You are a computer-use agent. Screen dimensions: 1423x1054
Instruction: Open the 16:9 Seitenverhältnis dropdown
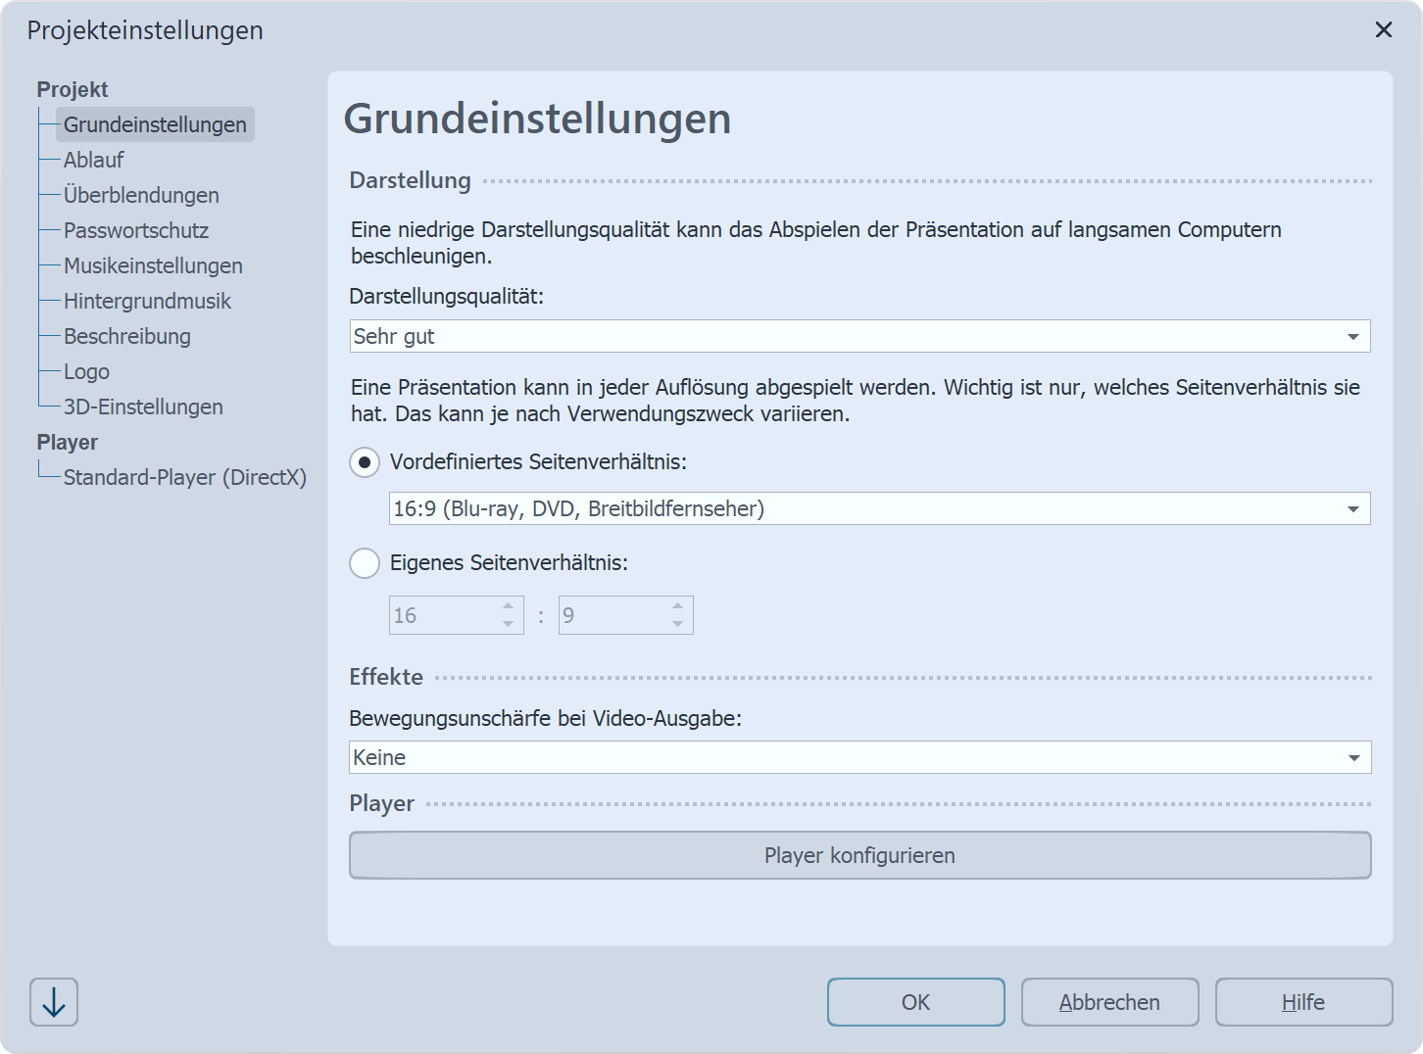click(x=878, y=508)
